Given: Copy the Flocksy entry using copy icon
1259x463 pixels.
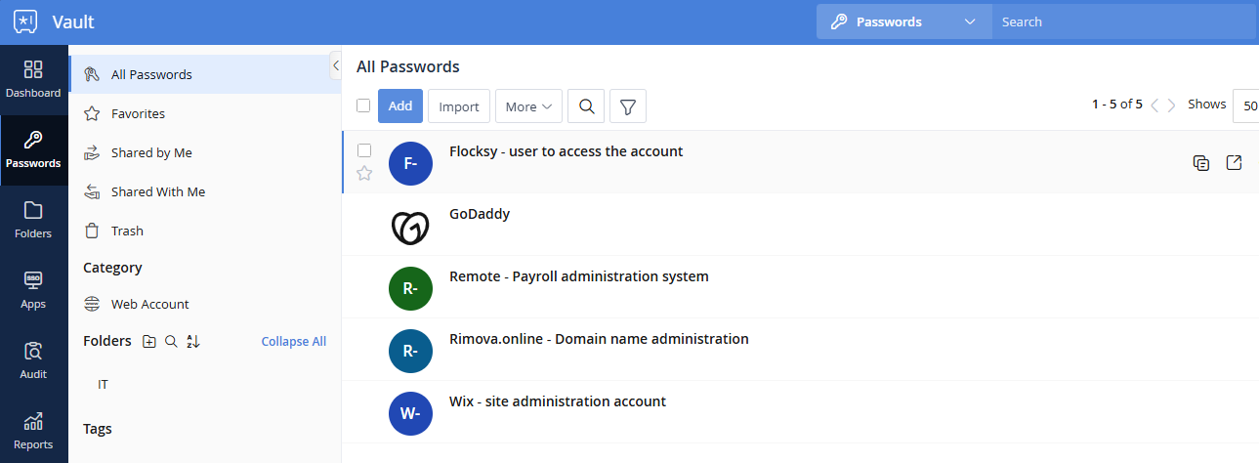Looking at the screenshot, I should 1201,163.
